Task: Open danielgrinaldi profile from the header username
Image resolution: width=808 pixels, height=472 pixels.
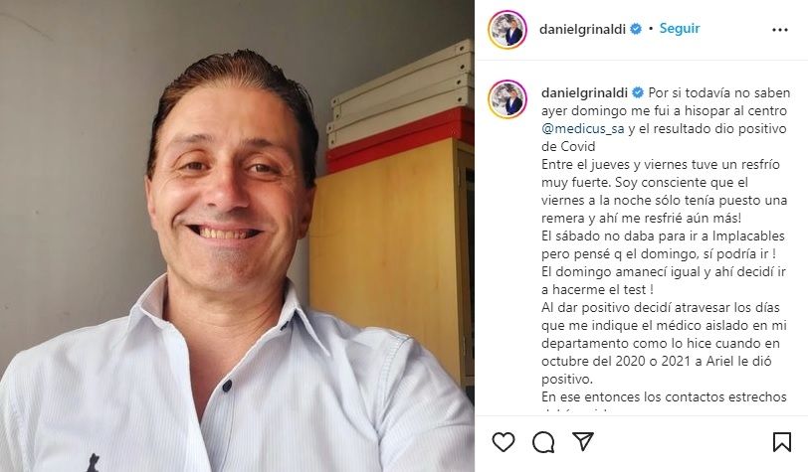Action: 582,30
